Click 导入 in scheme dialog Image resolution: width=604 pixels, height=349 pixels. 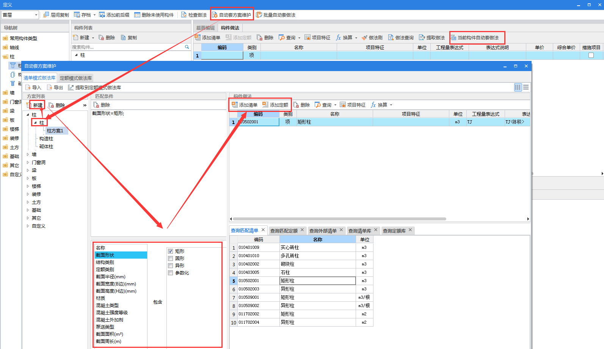[x=33, y=87]
